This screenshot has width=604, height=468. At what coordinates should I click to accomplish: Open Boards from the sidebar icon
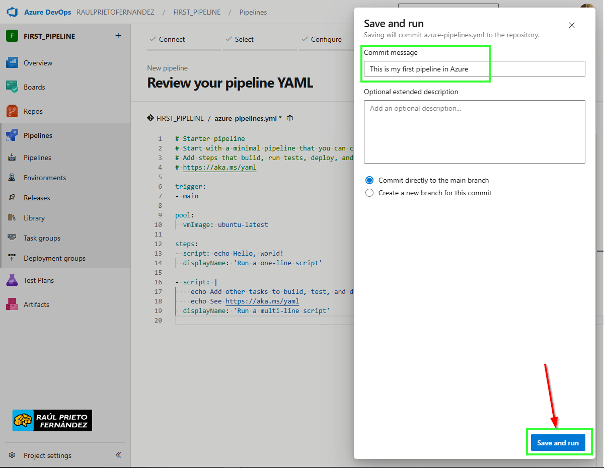tap(12, 87)
